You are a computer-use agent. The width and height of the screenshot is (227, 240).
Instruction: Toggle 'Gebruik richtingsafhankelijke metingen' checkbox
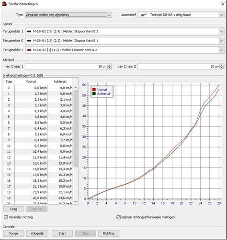coord(118,217)
